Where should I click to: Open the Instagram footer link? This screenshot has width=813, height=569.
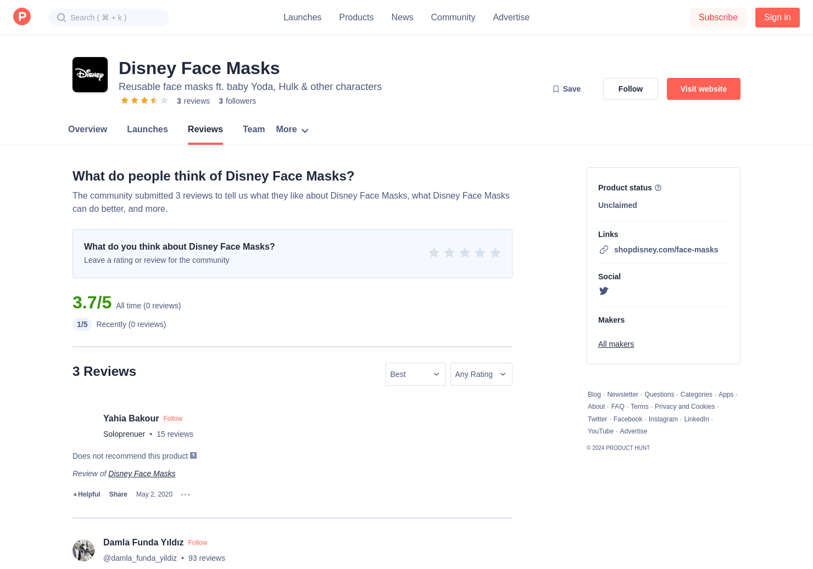click(663, 419)
